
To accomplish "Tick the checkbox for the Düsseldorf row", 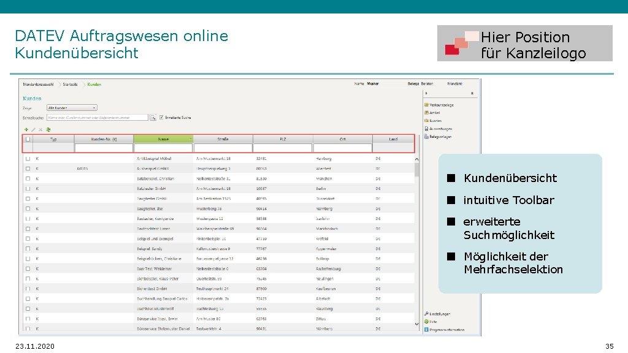I will pyautogui.click(x=28, y=199).
